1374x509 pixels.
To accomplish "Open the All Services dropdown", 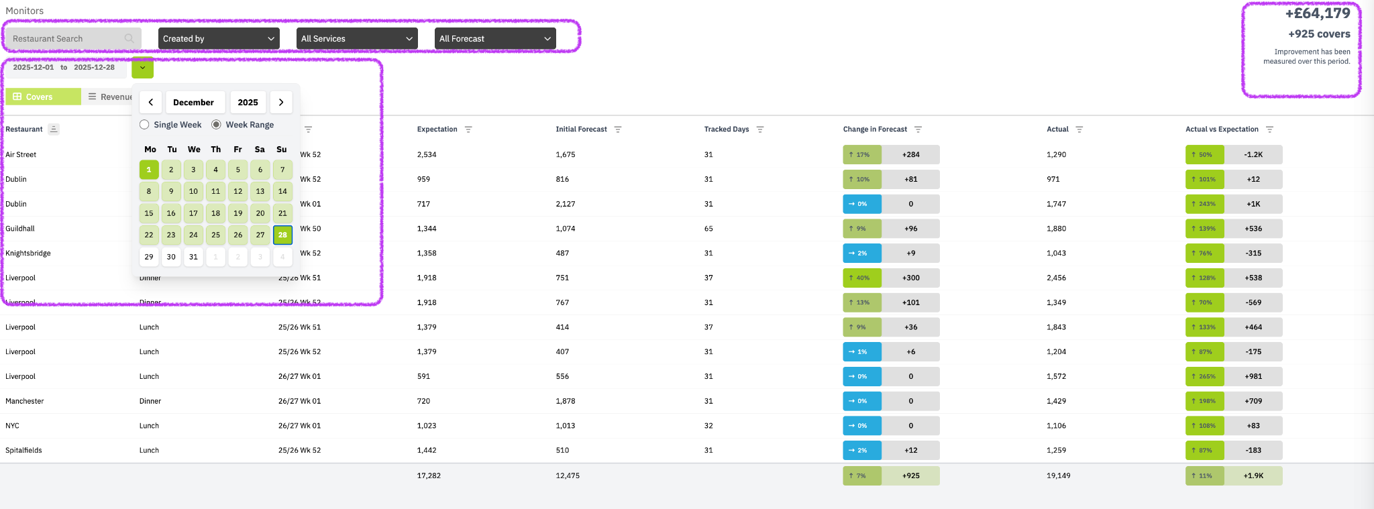I will (x=357, y=39).
